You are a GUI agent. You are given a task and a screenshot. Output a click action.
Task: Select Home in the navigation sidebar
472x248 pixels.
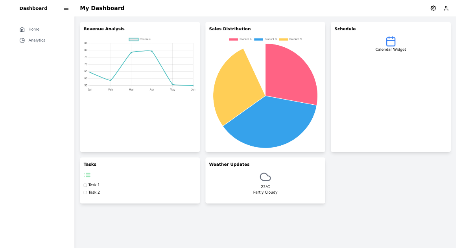point(34,29)
